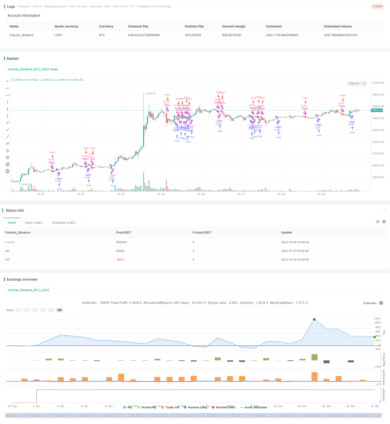
Task: Delete drawings with the trash icon
Action: (x=7, y=171)
